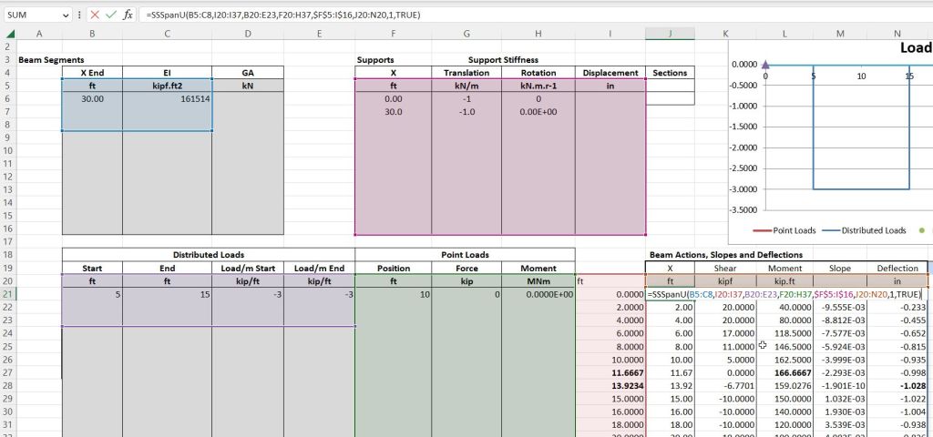This screenshot has height=437, width=933.
Task: Select the column J header
Action: tap(670, 34)
